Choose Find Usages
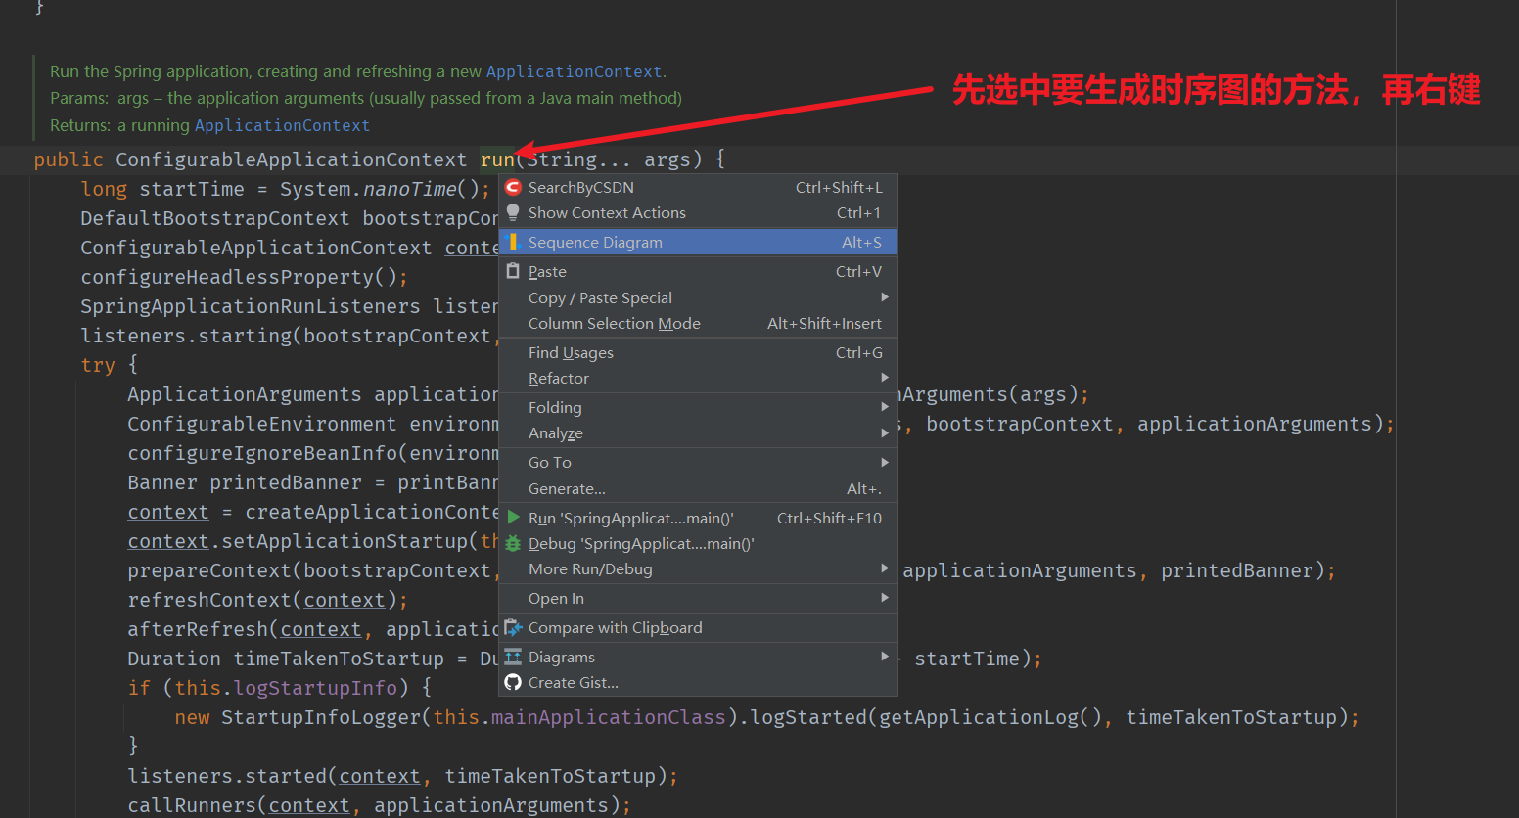This screenshot has height=818, width=1519. point(698,352)
